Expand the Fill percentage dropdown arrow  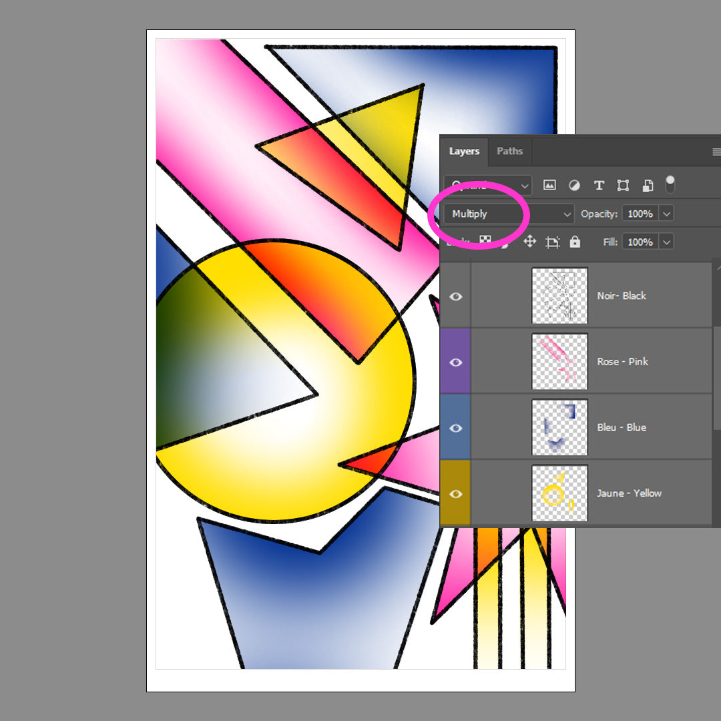click(x=666, y=242)
